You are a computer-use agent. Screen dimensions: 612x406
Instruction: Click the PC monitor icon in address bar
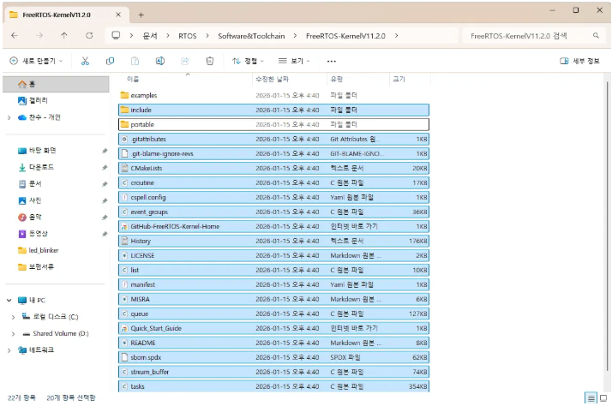[116, 35]
